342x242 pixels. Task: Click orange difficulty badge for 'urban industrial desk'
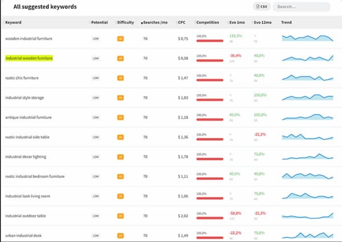click(120, 235)
